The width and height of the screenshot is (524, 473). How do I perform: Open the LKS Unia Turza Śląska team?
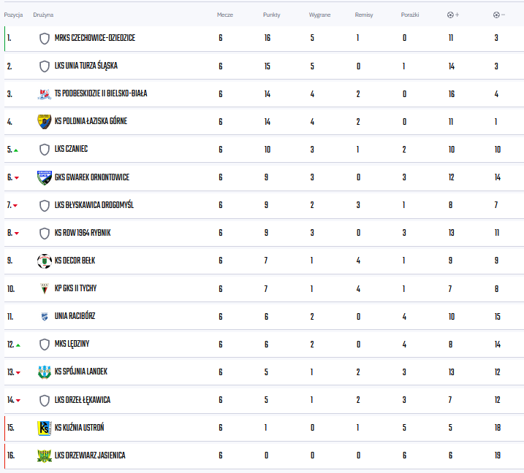pos(86,66)
